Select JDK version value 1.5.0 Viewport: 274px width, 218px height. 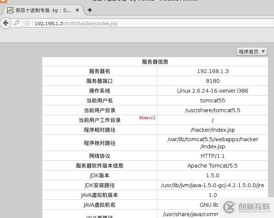(x=212, y=175)
